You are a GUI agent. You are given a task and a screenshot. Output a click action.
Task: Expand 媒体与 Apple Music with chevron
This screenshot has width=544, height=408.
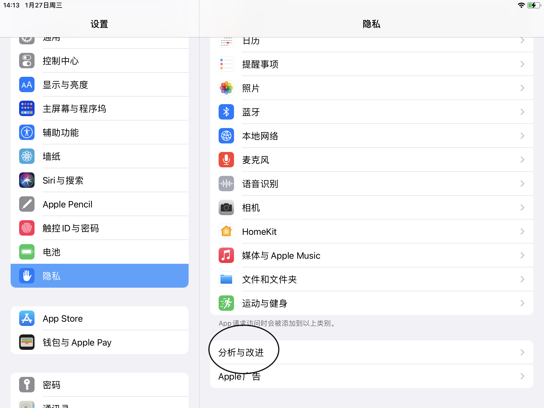point(522,255)
